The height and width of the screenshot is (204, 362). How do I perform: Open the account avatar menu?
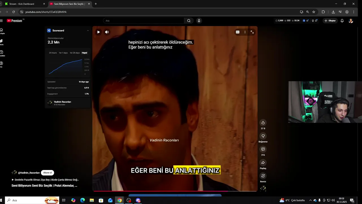tap(351, 21)
